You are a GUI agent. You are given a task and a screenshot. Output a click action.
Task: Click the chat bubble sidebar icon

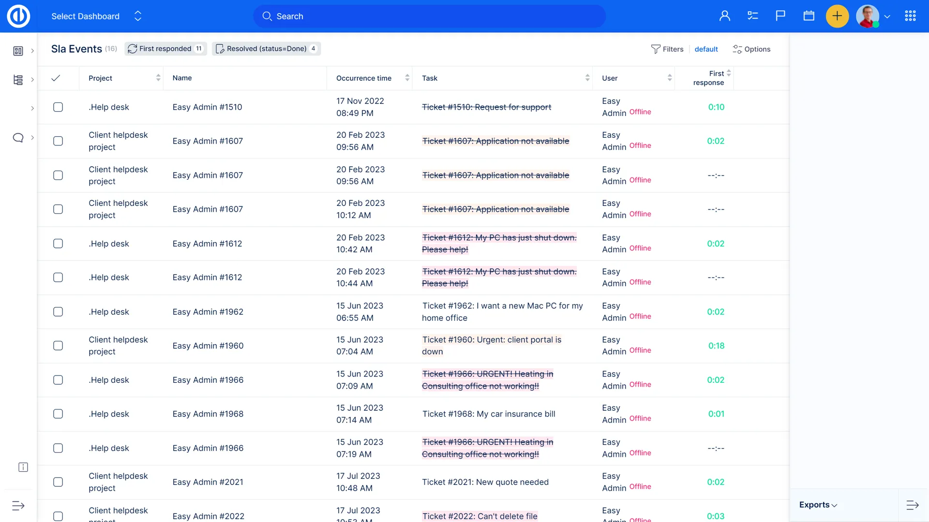pos(18,138)
